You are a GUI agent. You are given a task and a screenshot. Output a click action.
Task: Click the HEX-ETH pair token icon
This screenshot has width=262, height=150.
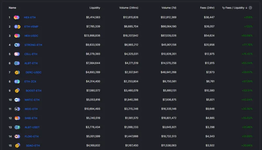(17, 17)
